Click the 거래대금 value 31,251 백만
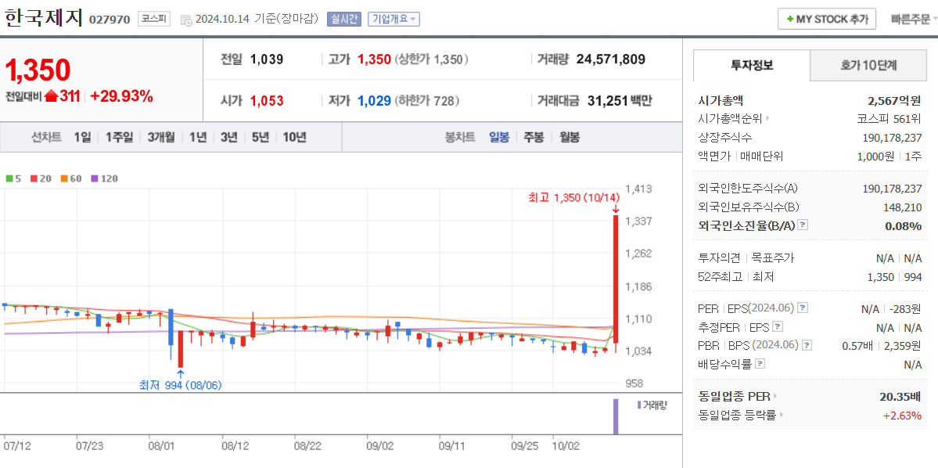The height and width of the screenshot is (468, 938). pyautogui.click(x=619, y=100)
